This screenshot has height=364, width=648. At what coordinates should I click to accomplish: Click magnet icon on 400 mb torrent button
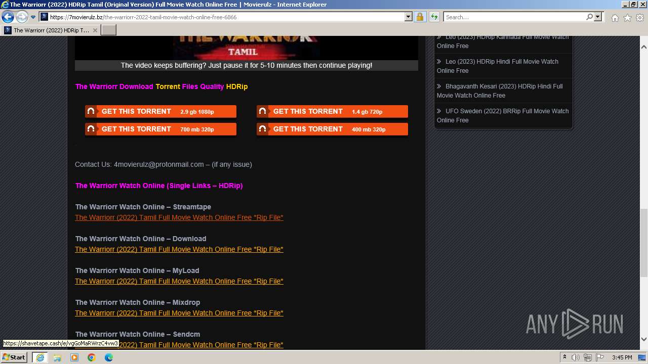tap(263, 129)
